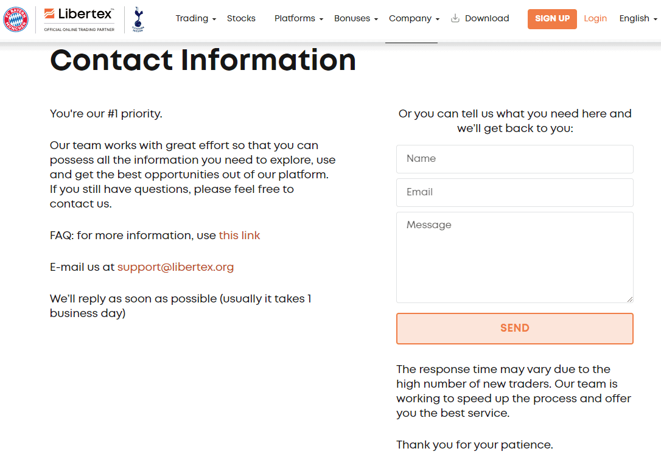Click the orange SIGN UP button
Image resolution: width=661 pixels, height=454 pixels.
click(x=552, y=19)
